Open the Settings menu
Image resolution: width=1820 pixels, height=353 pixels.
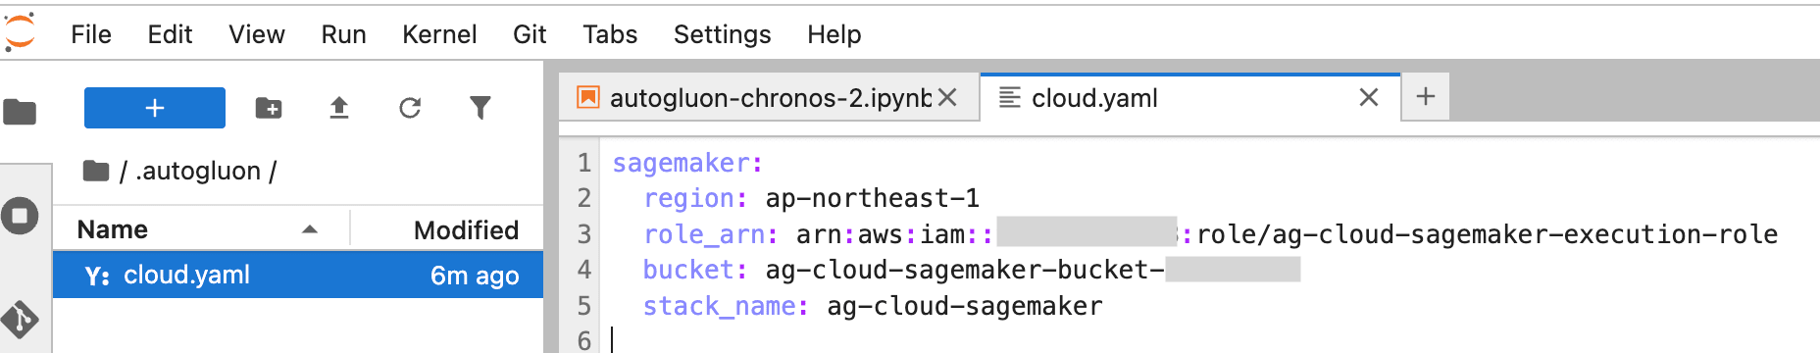(x=723, y=34)
